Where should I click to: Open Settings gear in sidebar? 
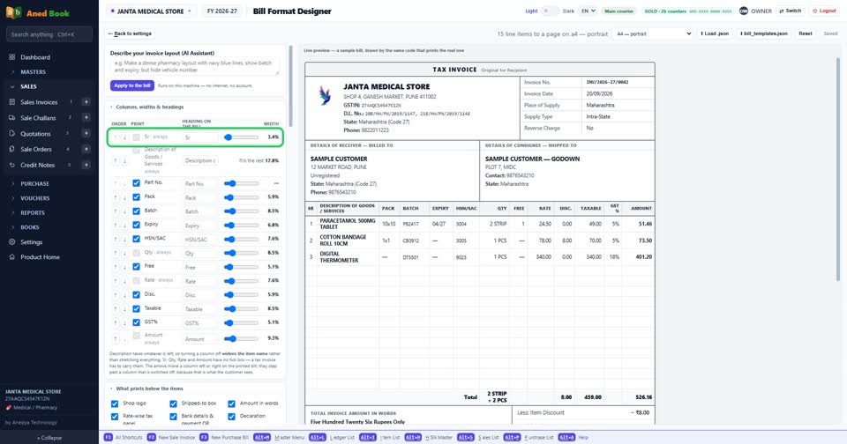11,242
